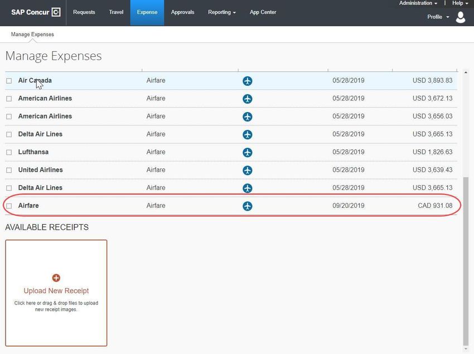This screenshot has height=354, width=474.
Task: Expand the Help menu
Action: click(x=460, y=3)
